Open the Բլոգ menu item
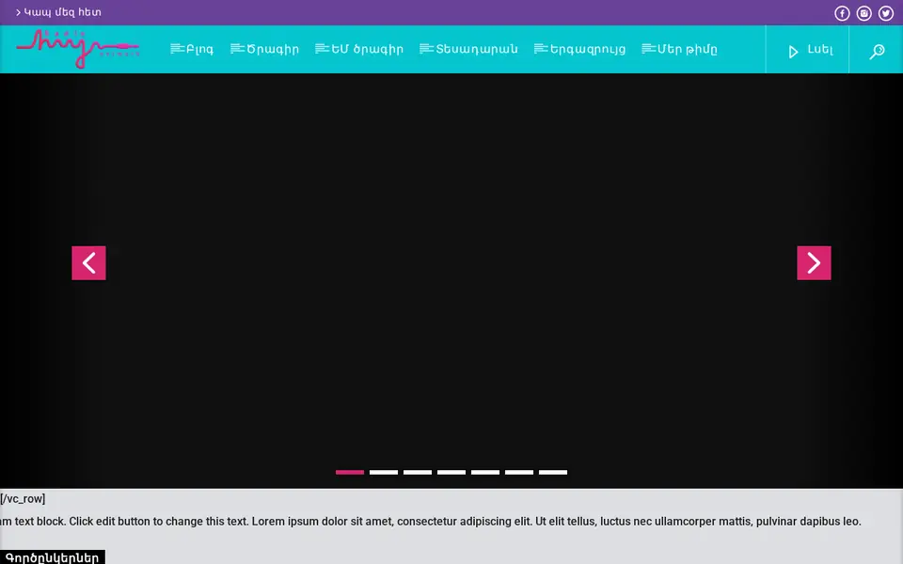This screenshot has width=903, height=564. (x=192, y=49)
